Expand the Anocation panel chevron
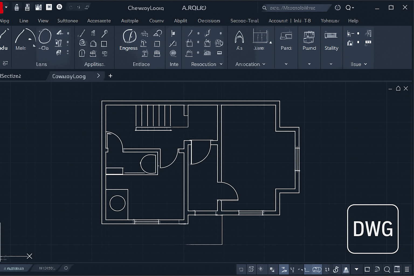 (x=264, y=64)
